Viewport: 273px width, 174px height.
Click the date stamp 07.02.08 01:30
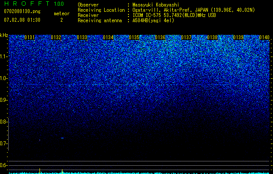coord(22,20)
